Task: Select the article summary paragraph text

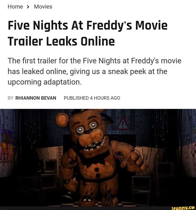Action: coord(94,71)
